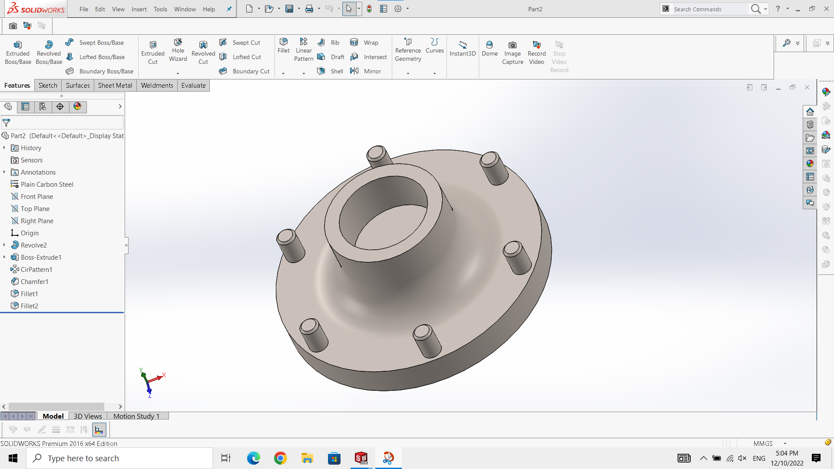834x469 pixels.
Task: Expand the Revolve2 feature node
Action: (4, 245)
